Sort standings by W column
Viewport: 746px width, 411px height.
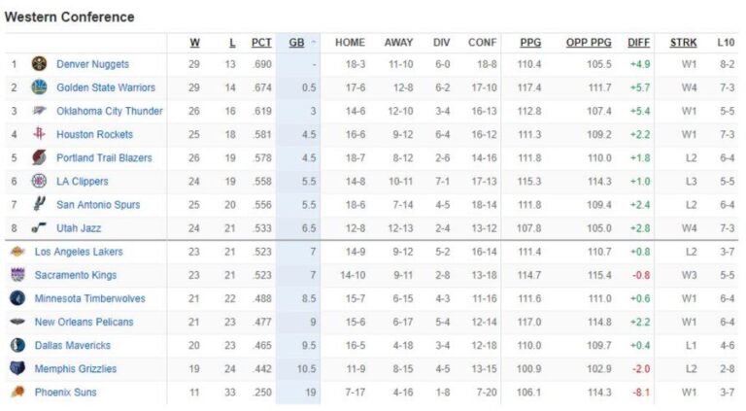tap(194, 43)
